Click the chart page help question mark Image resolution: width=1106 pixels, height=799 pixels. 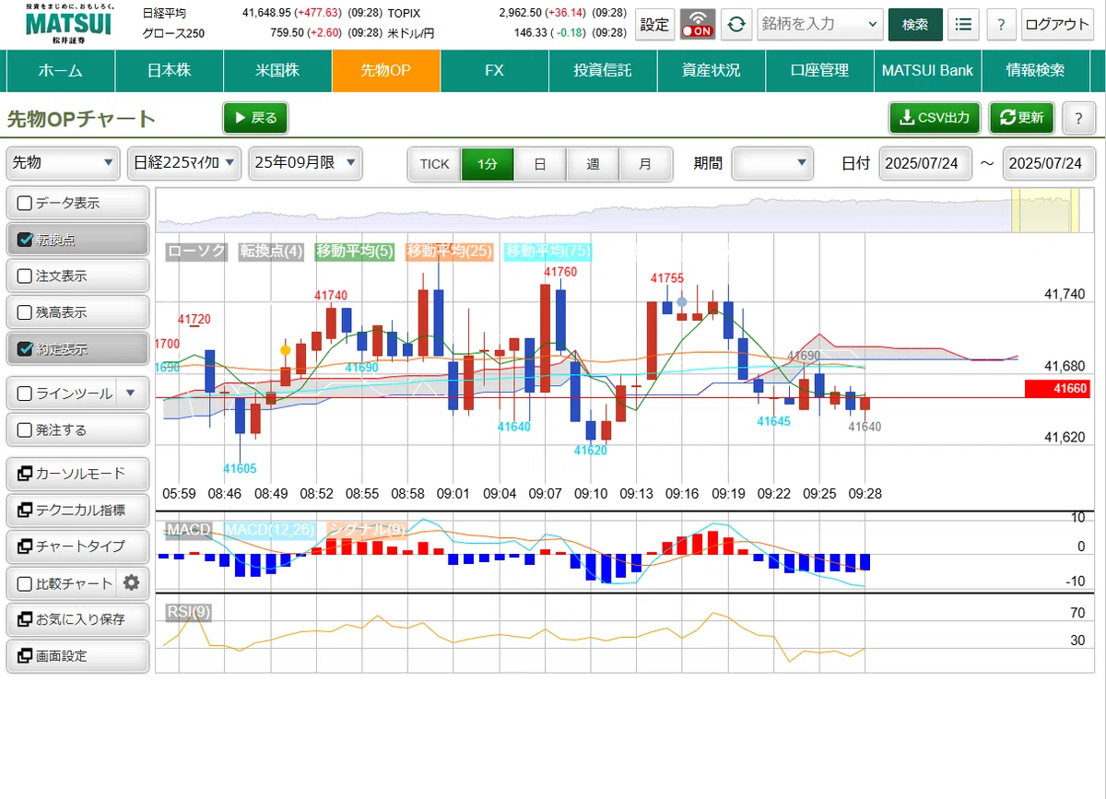[x=1078, y=118]
